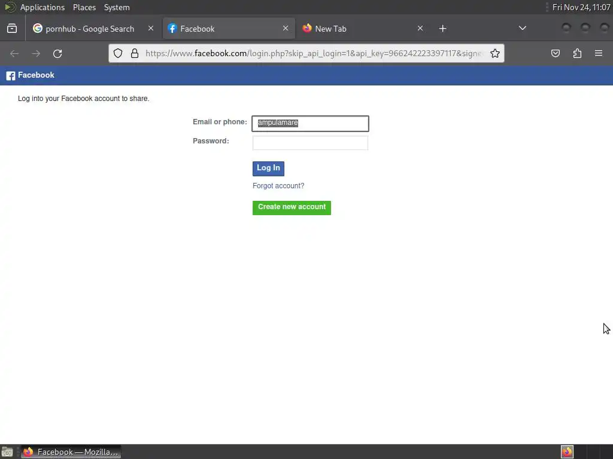Open the Forgot account? link

(278, 186)
